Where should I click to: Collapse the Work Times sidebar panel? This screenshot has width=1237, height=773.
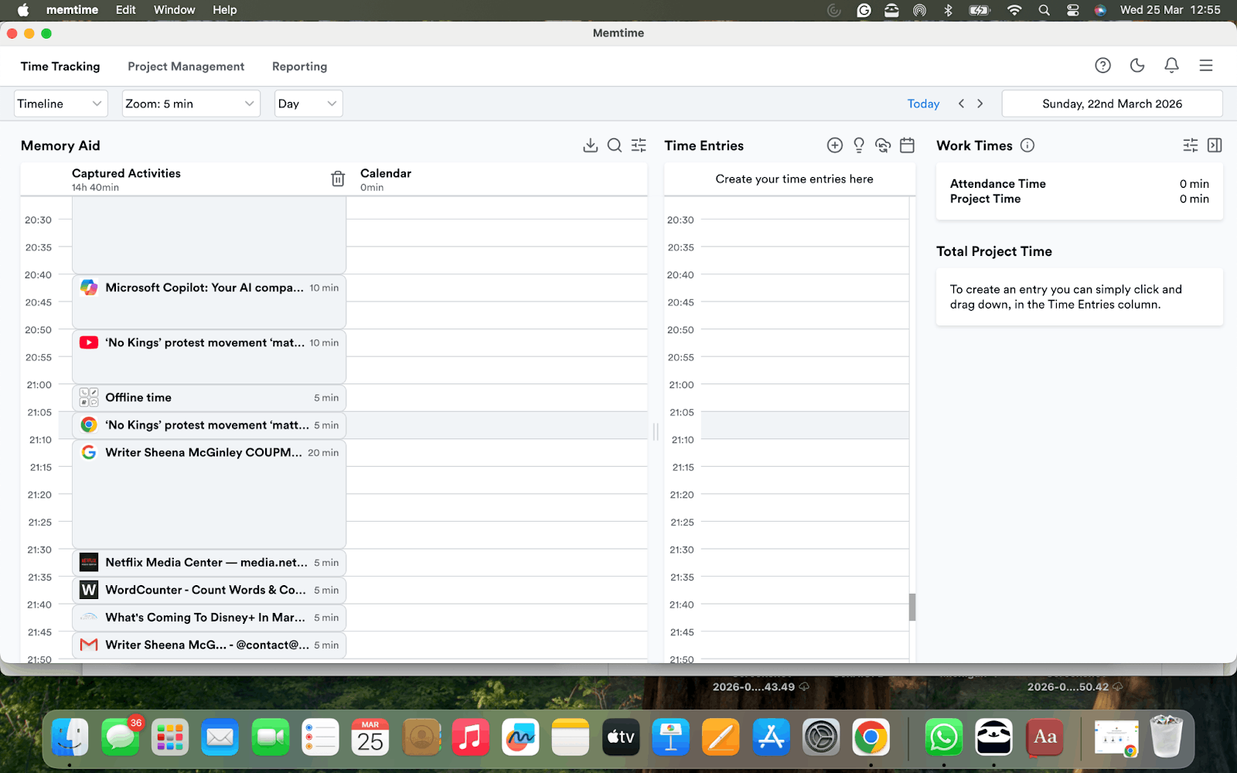click(1215, 145)
